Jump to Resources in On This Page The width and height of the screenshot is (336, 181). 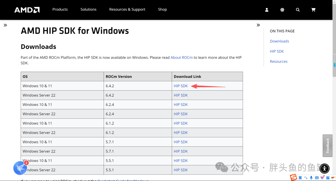pos(278,61)
